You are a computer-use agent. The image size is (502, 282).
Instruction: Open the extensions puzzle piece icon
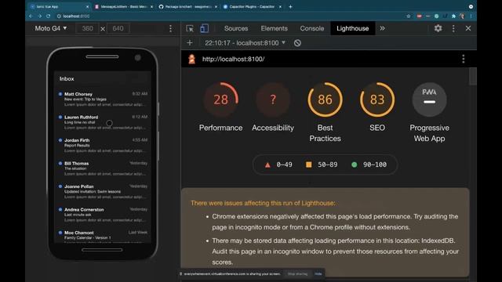pyautogui.click(x=453, y=16)
